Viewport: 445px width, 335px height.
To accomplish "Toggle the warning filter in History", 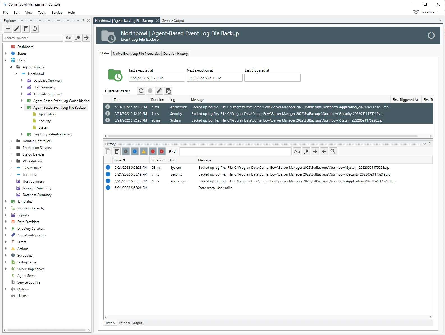I will [x=144, y=151].
